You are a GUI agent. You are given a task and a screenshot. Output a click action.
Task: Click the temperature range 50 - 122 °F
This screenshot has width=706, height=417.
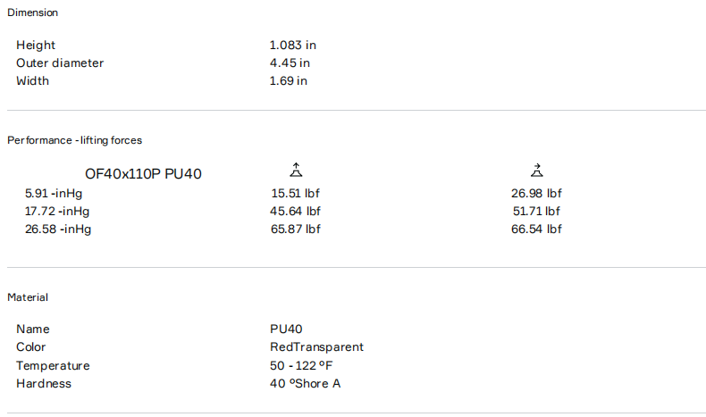coord(307,365)
